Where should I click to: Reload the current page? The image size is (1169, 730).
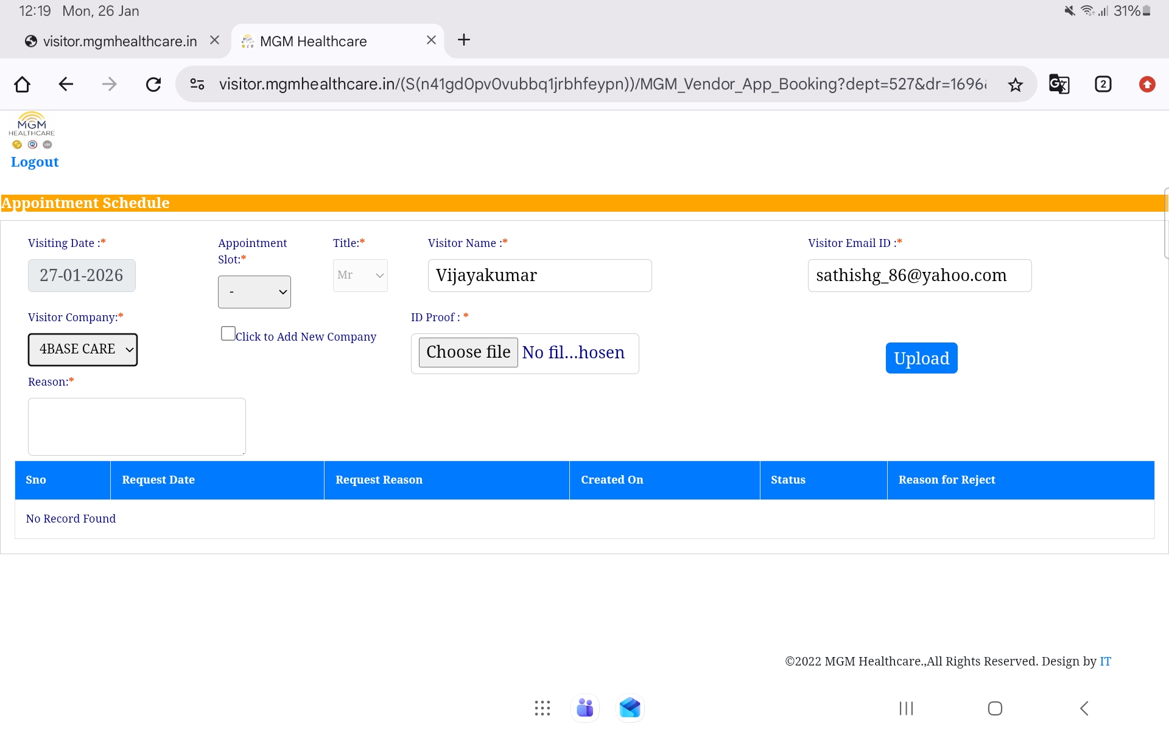pyautogui.click(x=153, y=84)
